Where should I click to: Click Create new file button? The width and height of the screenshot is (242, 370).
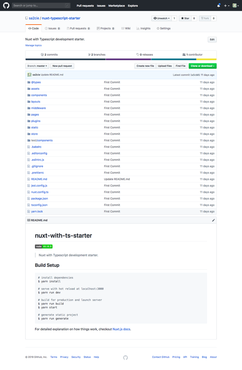pyautogui.click(x=145, y=66)
